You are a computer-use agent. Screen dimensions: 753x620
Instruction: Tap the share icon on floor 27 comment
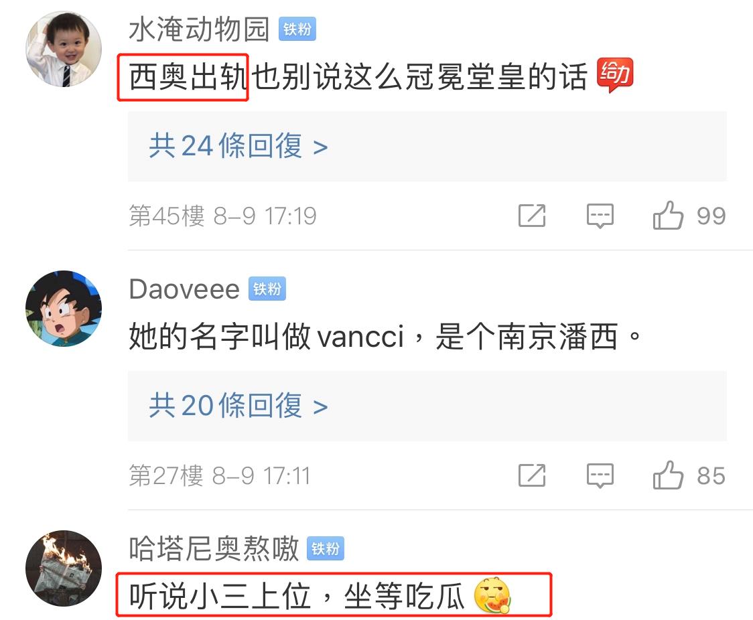(532, 475)
